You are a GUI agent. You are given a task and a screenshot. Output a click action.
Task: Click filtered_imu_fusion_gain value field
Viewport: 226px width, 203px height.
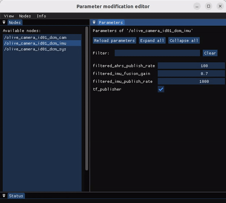click(188, 74)
